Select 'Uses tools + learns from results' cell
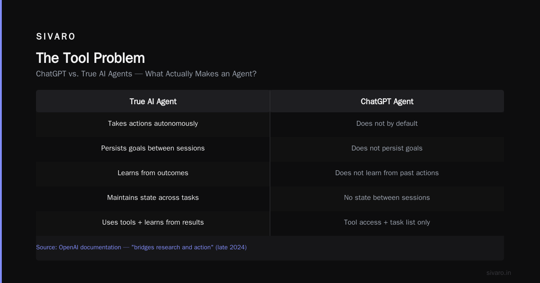 click(153, 222)
